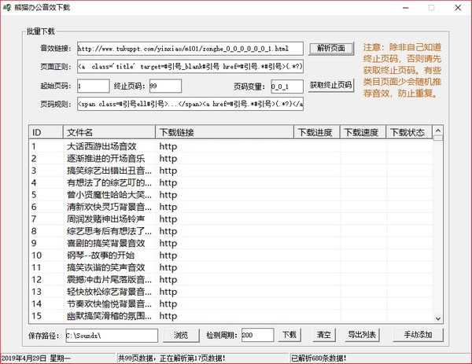Focus the 保存路径 input field

coord(112,336)
